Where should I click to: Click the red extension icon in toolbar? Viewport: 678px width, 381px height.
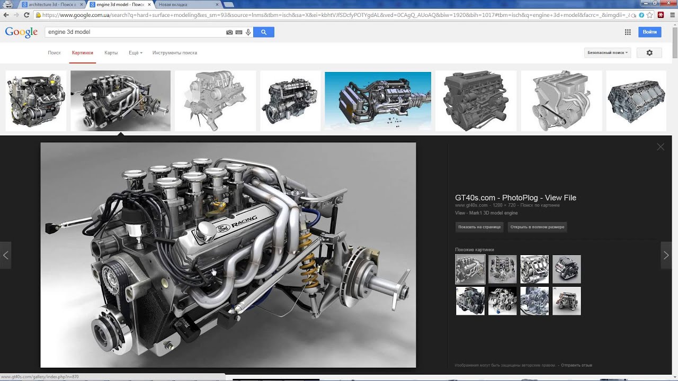[x=661, y=15]
